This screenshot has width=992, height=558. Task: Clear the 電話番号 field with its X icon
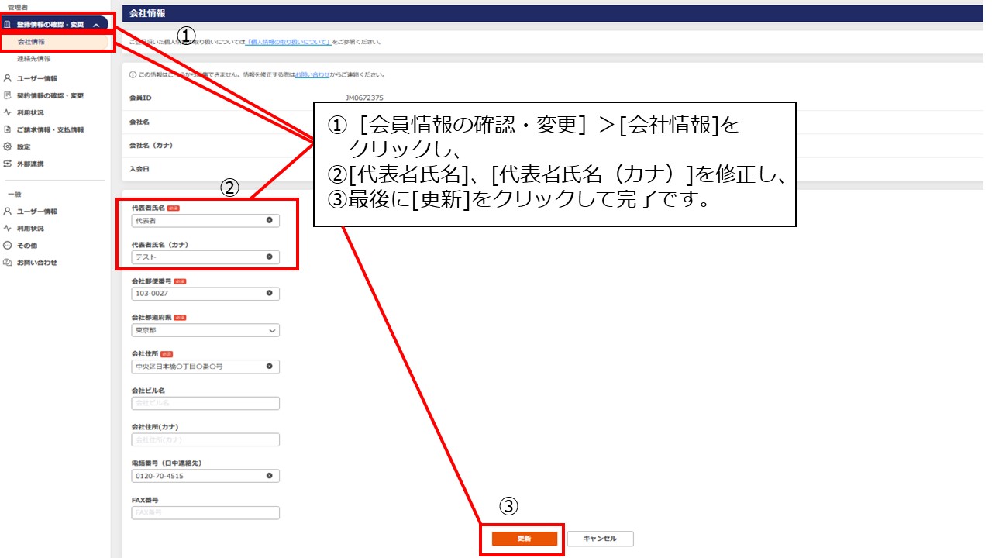[270, 476]
